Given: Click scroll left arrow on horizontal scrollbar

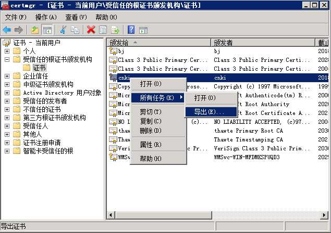Looking at the screenshot, I should click(111, 215).
